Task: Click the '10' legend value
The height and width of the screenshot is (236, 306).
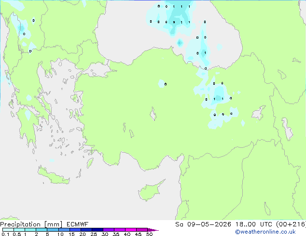Action: click(x=60, y=234)
